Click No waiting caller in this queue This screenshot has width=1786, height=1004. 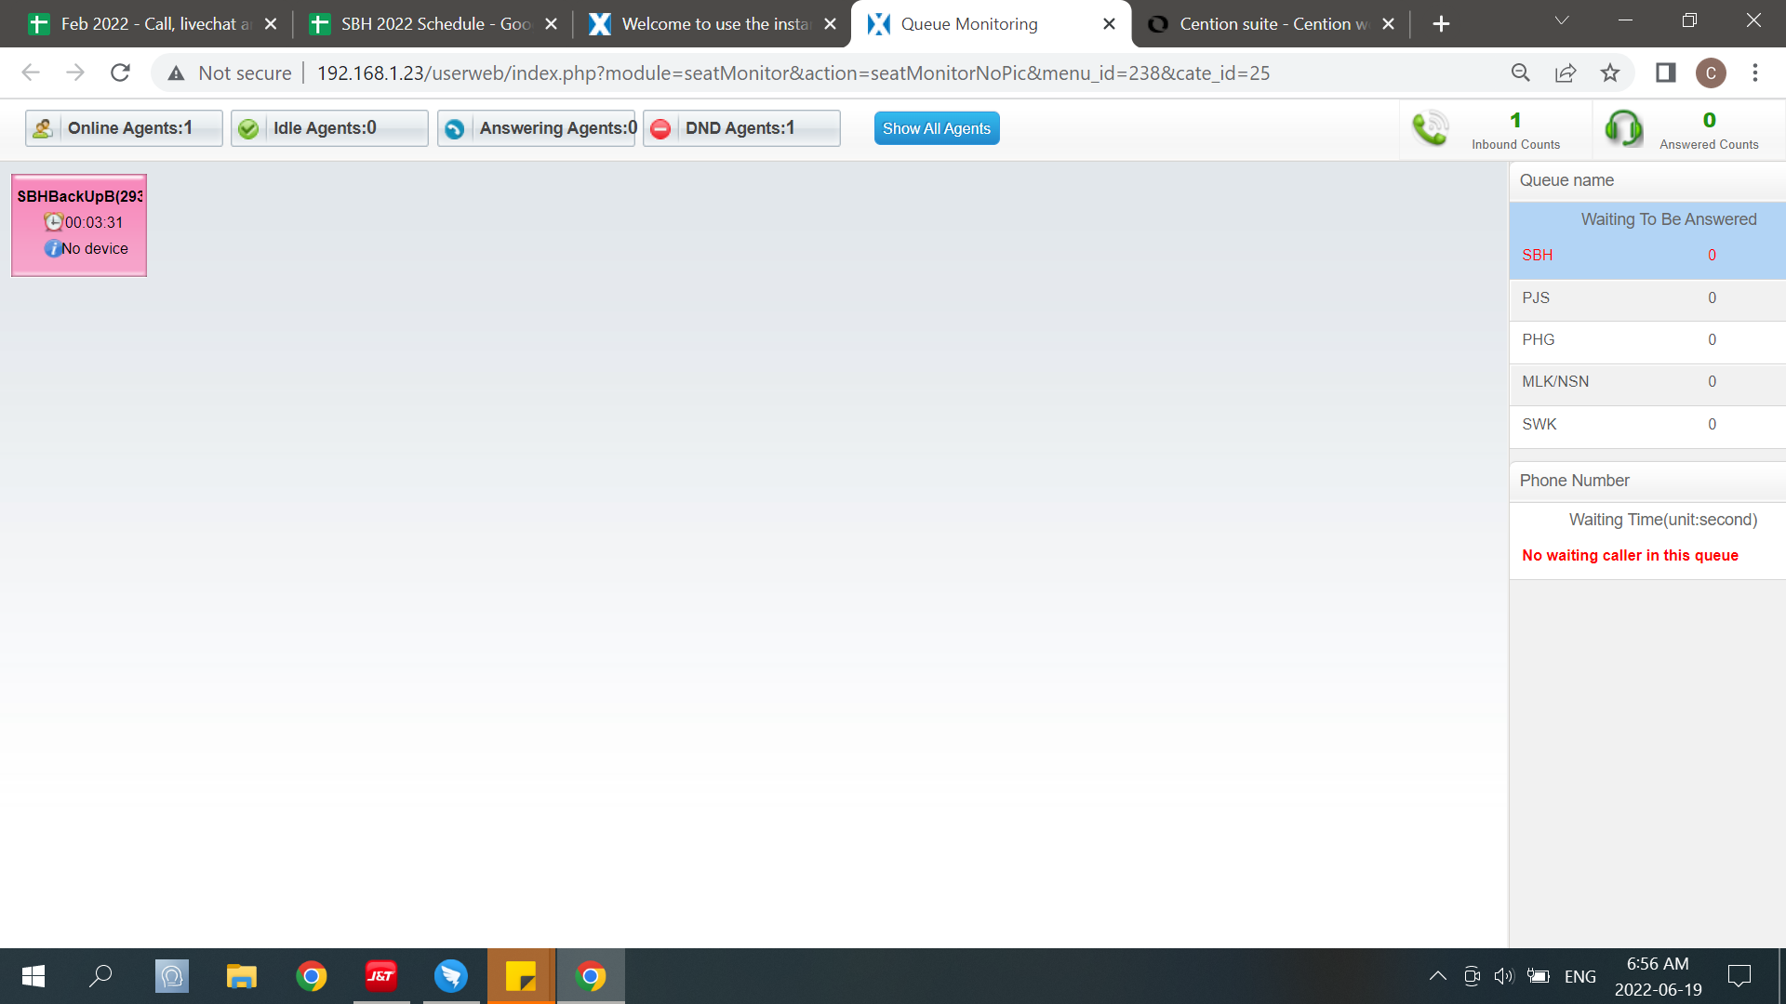[1630, 555]
